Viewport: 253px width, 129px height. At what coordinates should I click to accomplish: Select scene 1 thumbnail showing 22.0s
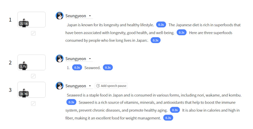(32, 20)
